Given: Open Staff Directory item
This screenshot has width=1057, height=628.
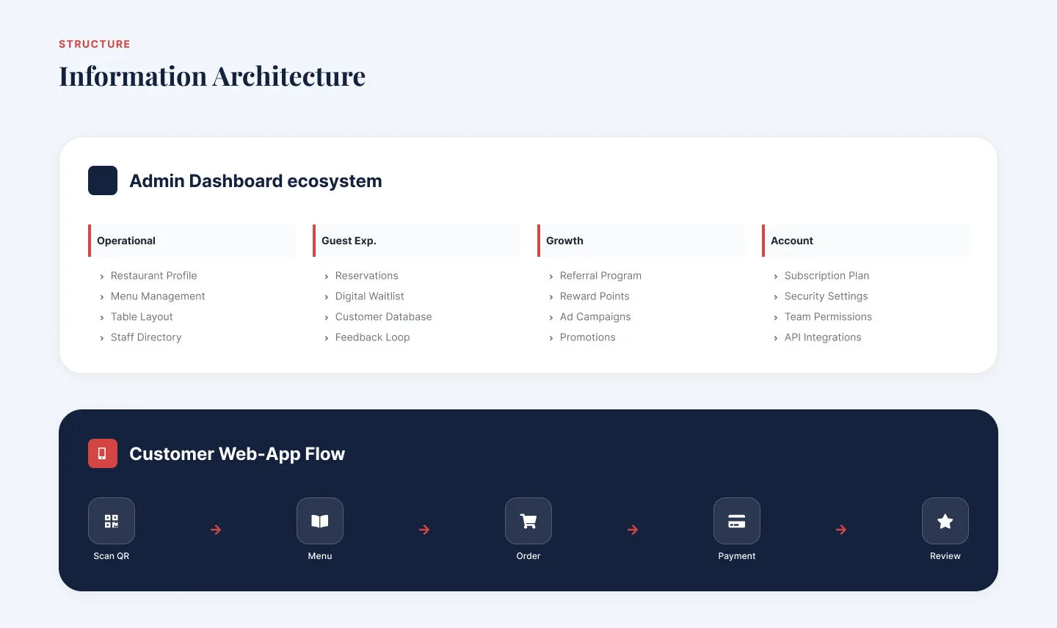Looking at the screenshot, I should click(146, 337).
